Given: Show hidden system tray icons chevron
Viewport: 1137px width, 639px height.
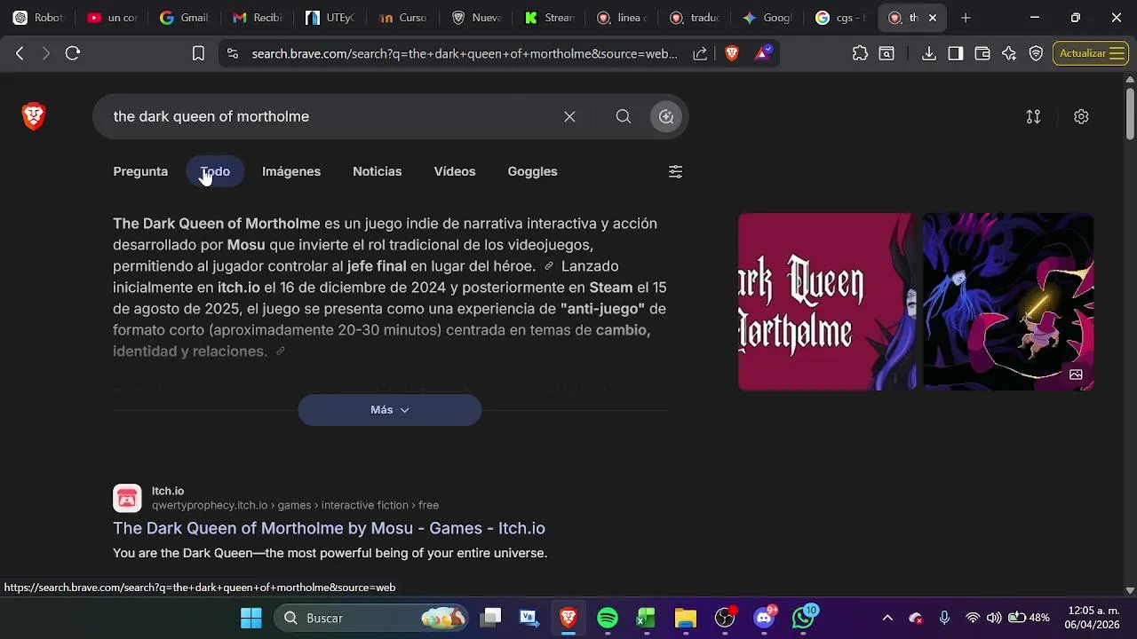Looking at the screenshot, I should [x=887, y=618].
